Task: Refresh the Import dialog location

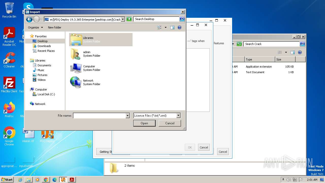Action: coord(129,19)
